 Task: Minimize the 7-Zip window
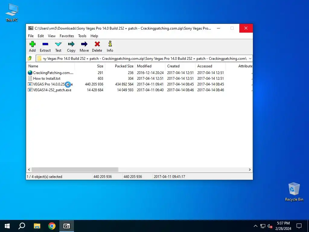[x=218, y=28]
